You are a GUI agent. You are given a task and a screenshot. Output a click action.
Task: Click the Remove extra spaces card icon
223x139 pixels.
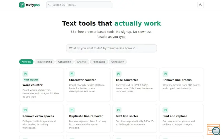coord(25,110)
